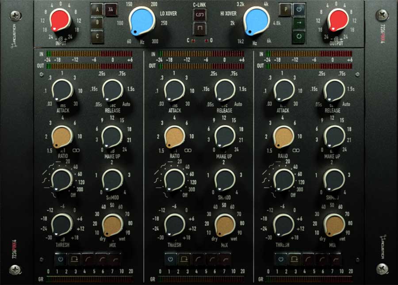Select preset slot A
Viewport: 398px width, 285px height.
pyautogui.click(x=97, y=9)
